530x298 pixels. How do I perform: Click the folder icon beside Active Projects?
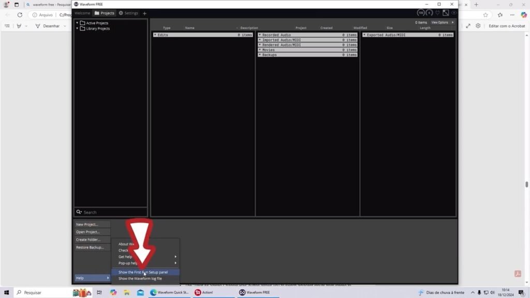coord(82,23)
